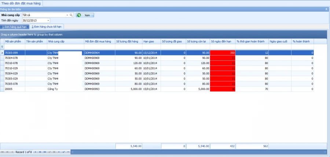
Task: Click the red cell showing 350
Action: (x=223, y=53)
